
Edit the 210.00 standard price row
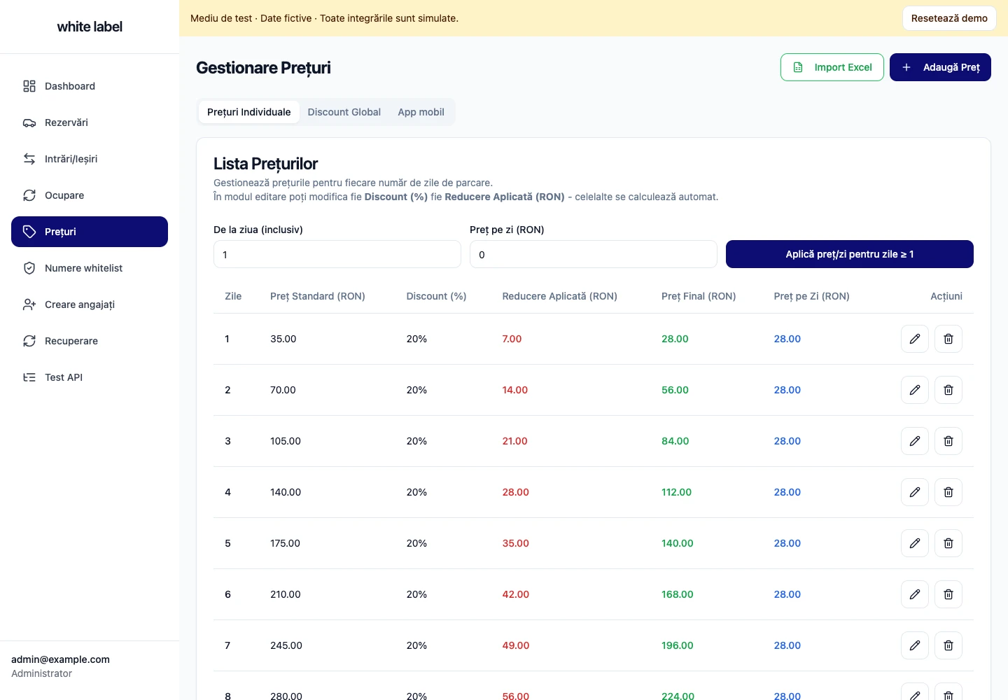coord(914,594)
